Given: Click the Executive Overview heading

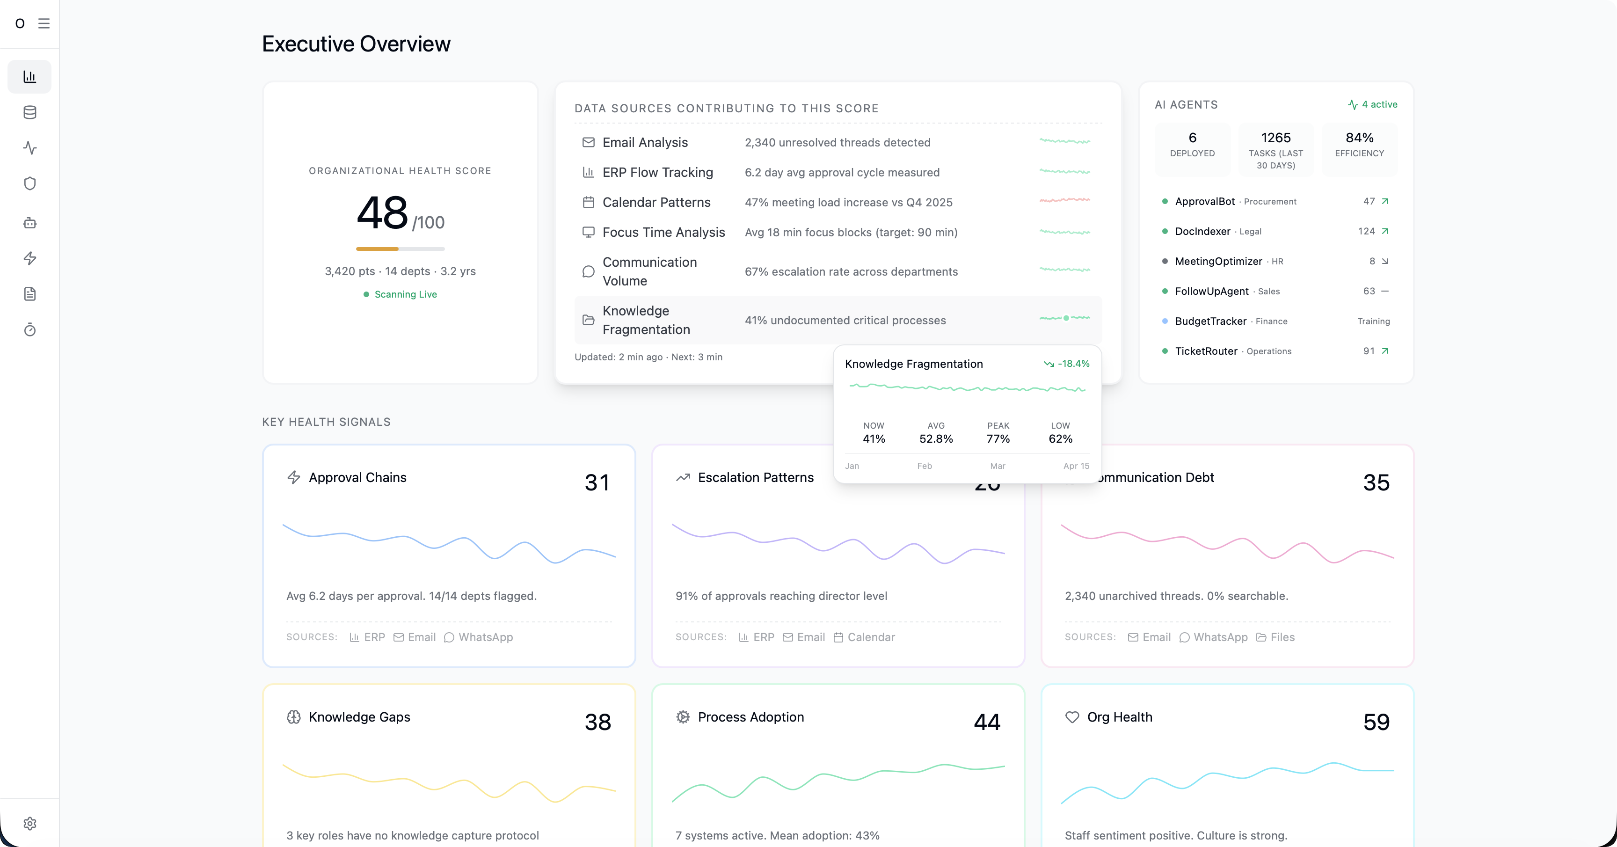Looking at the screenshot, I should [x=356, y=44].
